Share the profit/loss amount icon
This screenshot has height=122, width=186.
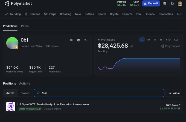coord(132,46)
